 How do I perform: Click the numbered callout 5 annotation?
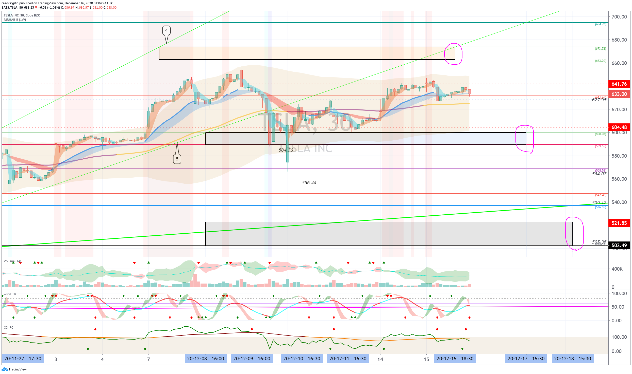tap(177, 159)
